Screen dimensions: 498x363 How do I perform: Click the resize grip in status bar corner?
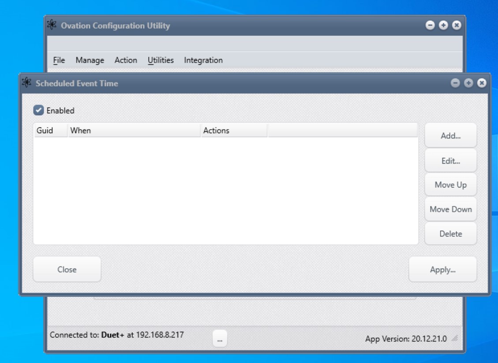455,339
